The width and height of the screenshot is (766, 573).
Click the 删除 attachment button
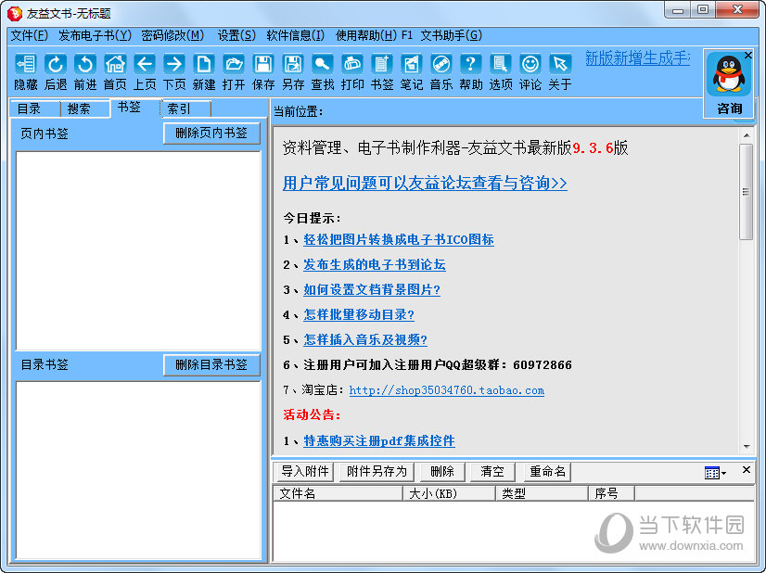pos(442,471)
